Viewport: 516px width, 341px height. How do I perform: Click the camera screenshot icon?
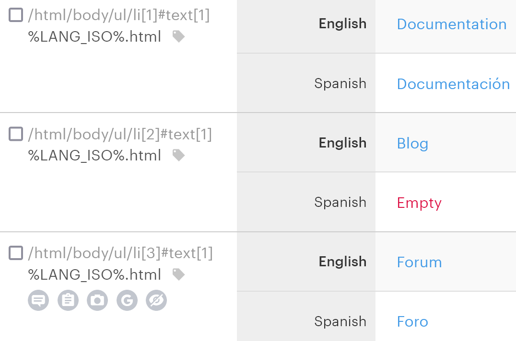(x=97, y=300)
